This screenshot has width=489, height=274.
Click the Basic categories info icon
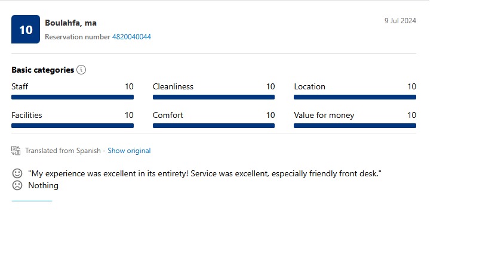point(81,70)
